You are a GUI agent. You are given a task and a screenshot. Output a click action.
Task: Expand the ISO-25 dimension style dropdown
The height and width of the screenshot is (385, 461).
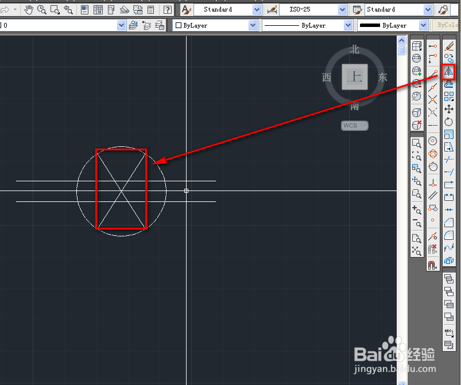tap(342, 10)
